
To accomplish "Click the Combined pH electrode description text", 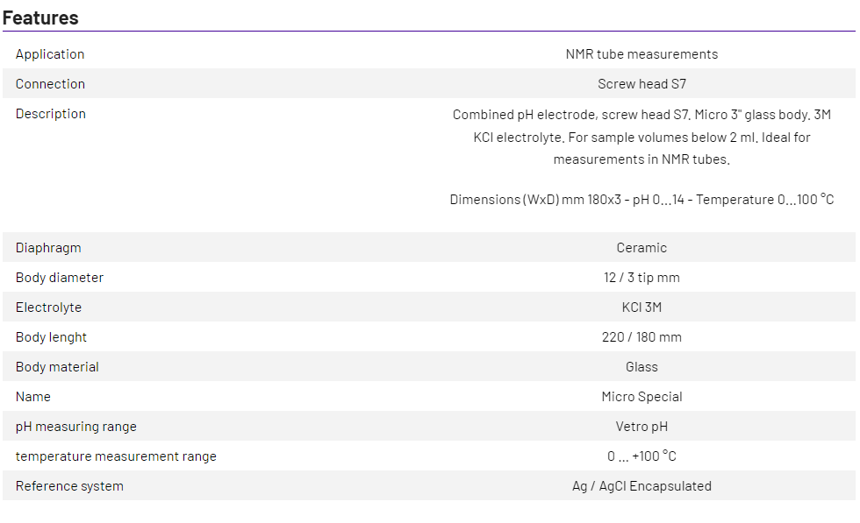I will (x=641, y=137).
